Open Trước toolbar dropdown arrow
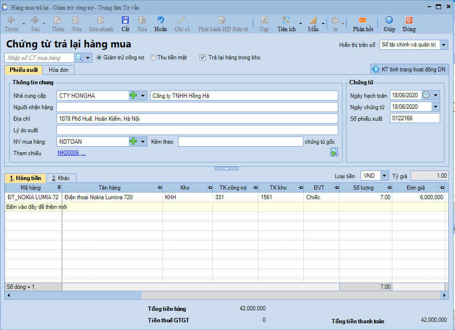The height and width of the screenshot is (330, 455). (23, 23)
